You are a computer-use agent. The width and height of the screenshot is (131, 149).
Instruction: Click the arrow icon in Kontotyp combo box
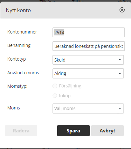click(x=120, y=60)
